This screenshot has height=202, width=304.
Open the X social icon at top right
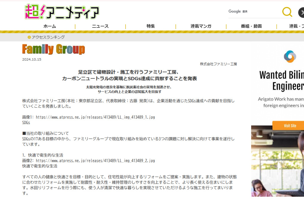pos(301,13)
